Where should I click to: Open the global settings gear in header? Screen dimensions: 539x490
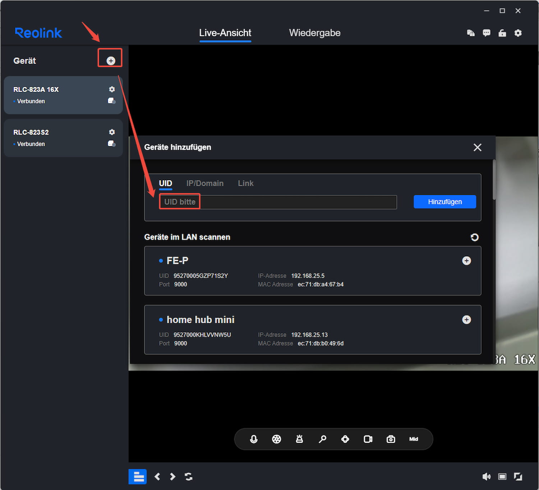click(x=518, y=33)
